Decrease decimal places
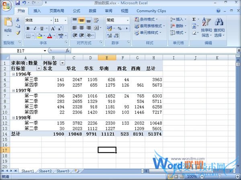The image size is (241, 180). pyautogui.click(x=116, y=36)
